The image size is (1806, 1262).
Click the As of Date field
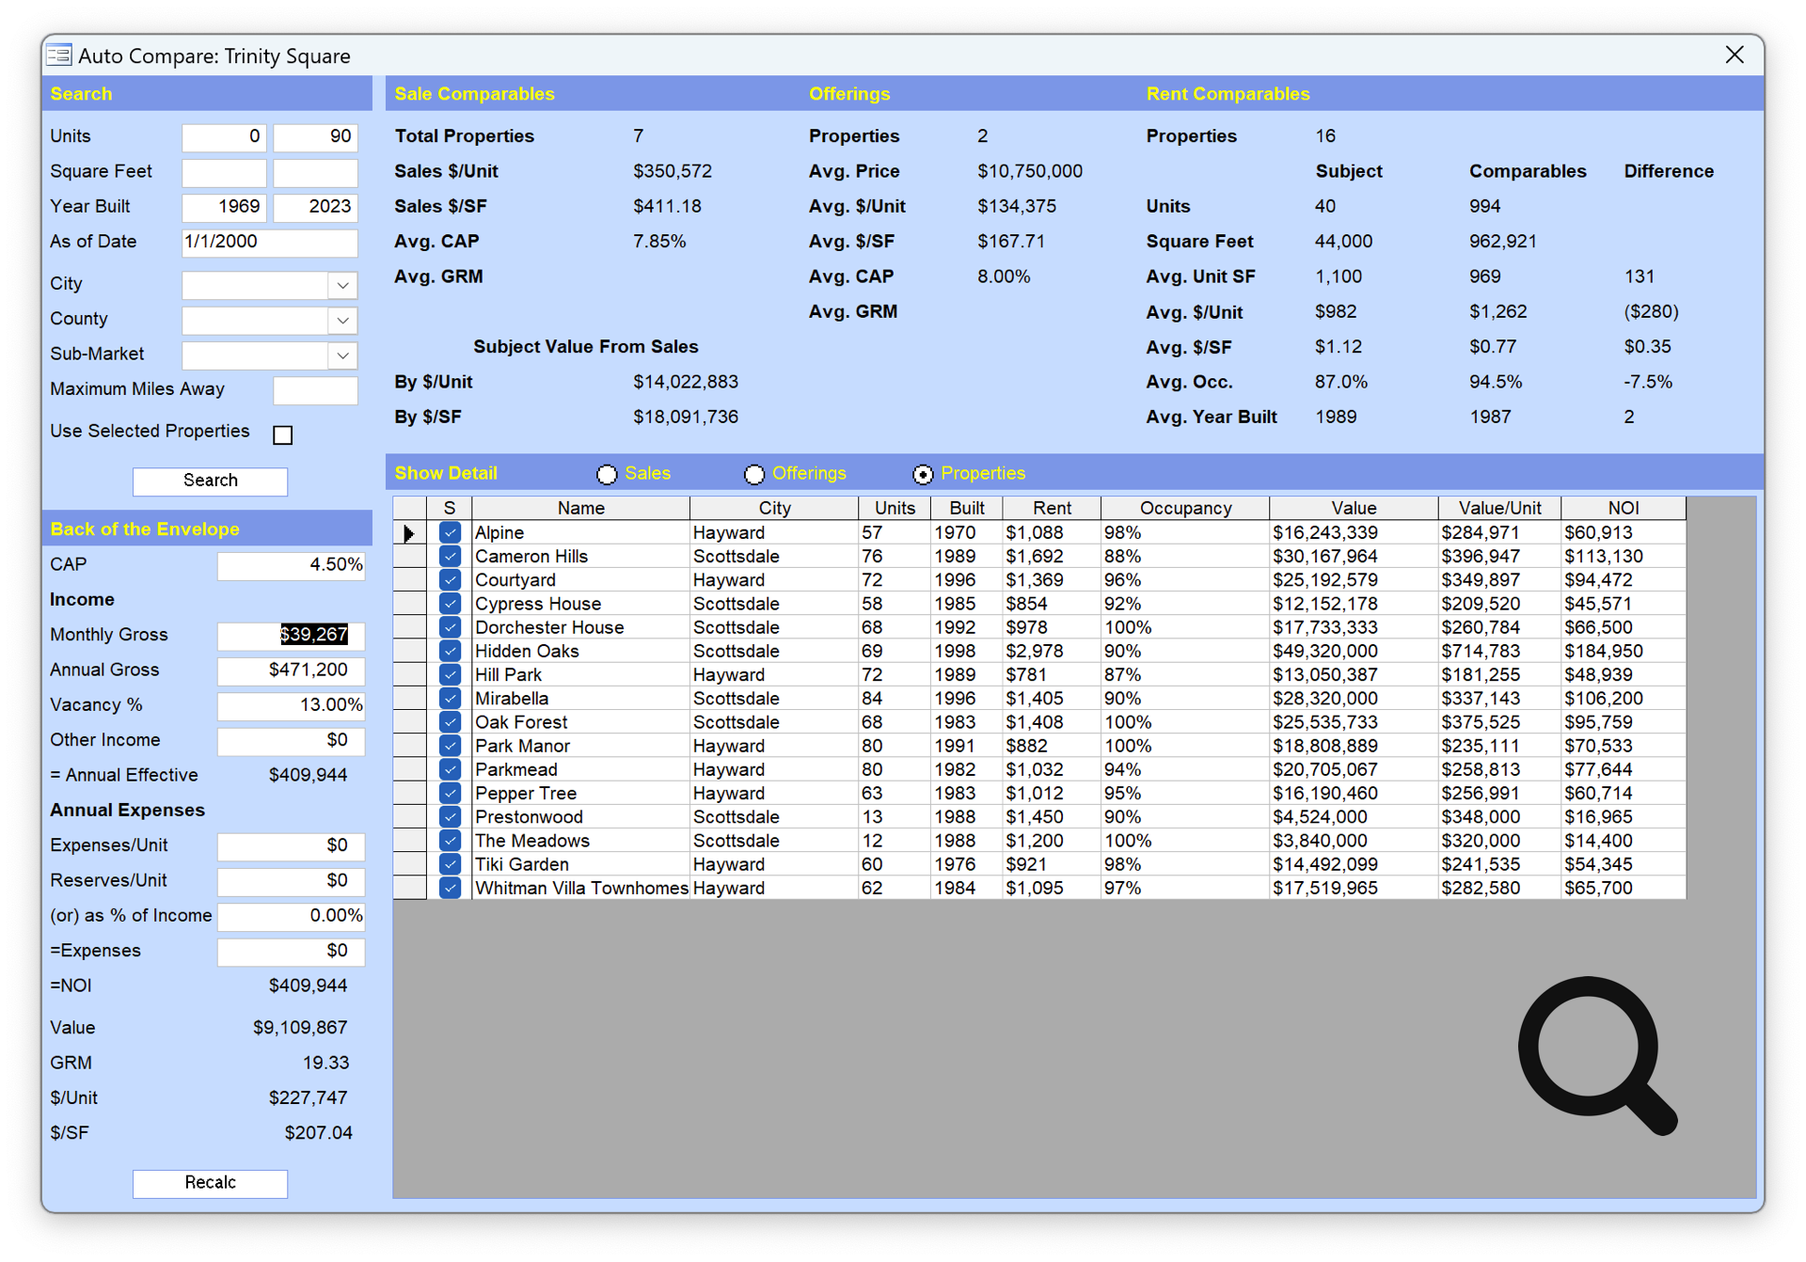(270, 243)
